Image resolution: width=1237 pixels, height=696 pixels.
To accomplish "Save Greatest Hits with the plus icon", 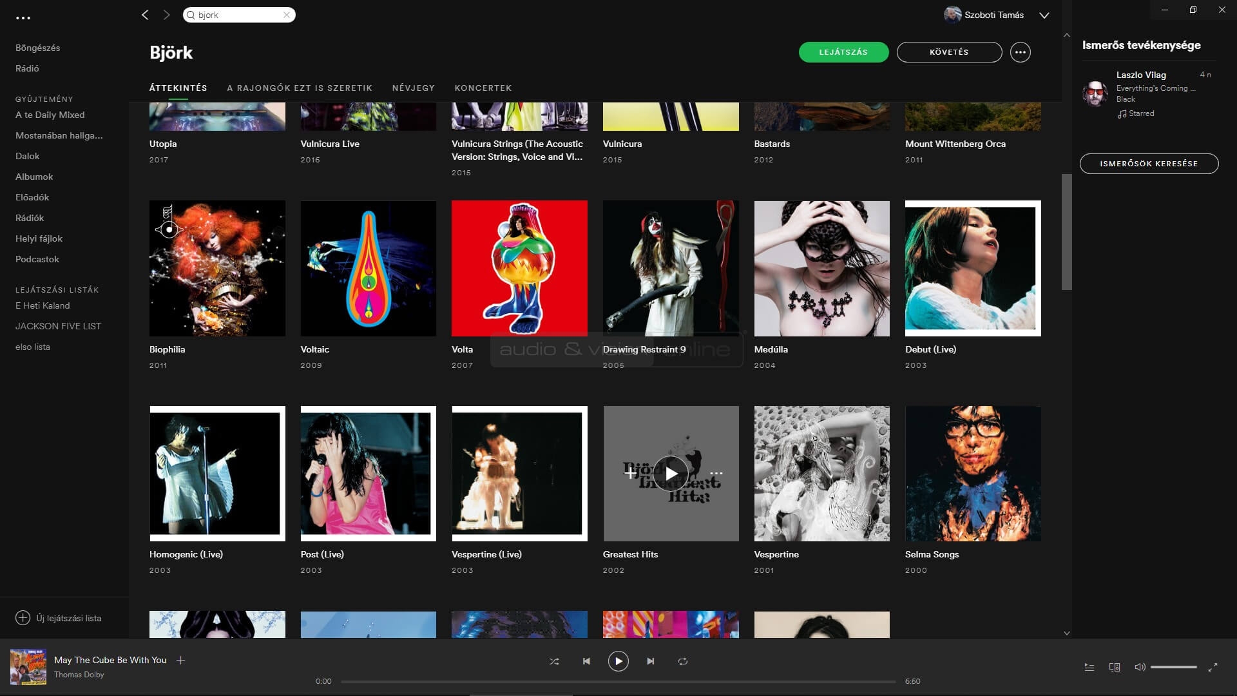I will tap(630, 473).
